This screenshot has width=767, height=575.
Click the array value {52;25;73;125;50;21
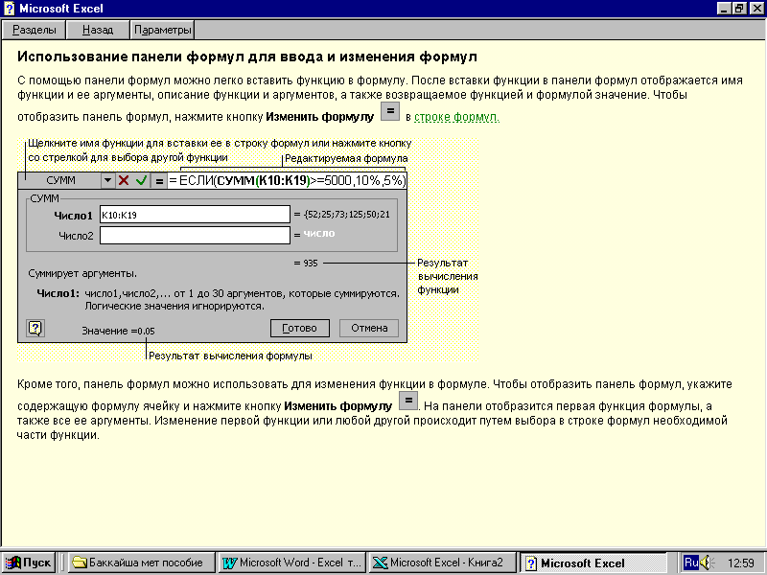click(347, 214)
